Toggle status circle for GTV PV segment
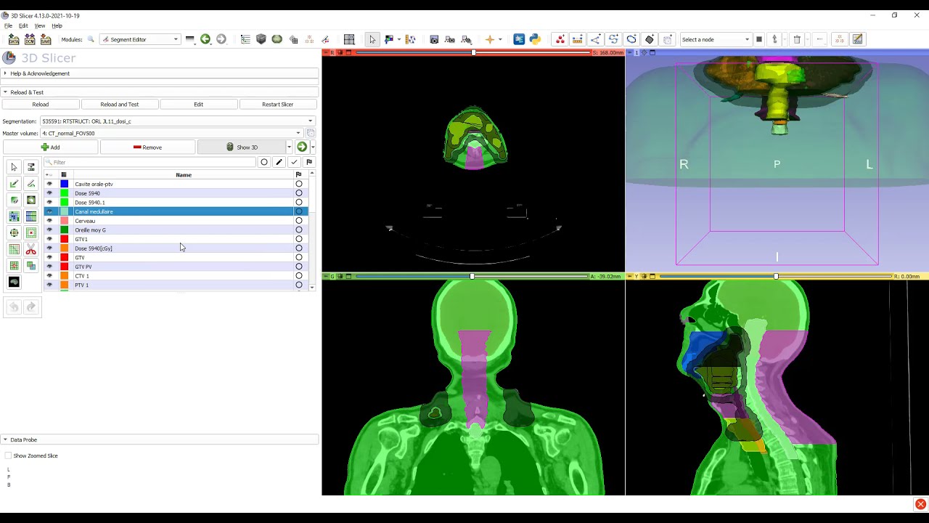The width and height of the screenshot is (929, 523). (x=298, y=267)
